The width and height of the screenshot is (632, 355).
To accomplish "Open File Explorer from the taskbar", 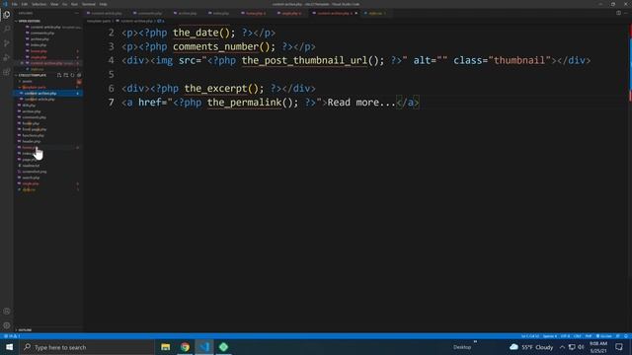I will click(x=165, y=347).
